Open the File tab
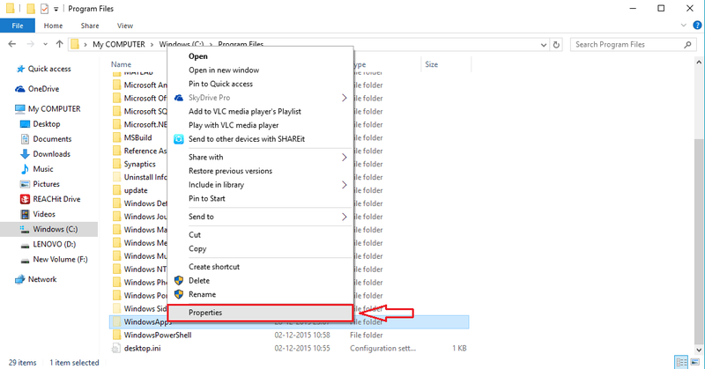 coord(18,26)
